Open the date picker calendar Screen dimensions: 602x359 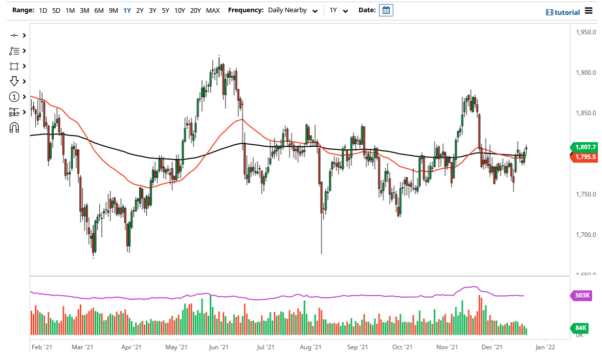click(x=386, y=10)
